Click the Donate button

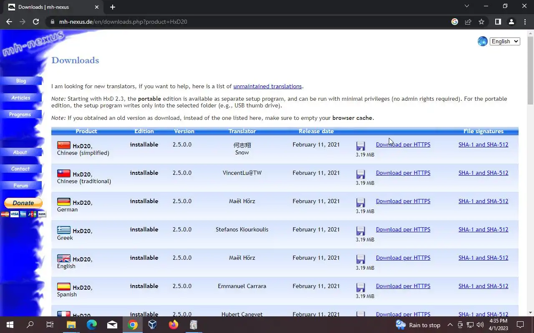pyautogui.click(x=23, y=203)
